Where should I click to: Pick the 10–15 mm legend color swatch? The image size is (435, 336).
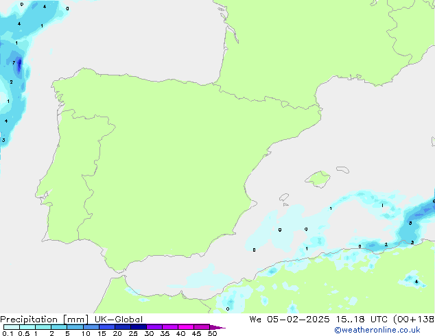tap(91, 327)
